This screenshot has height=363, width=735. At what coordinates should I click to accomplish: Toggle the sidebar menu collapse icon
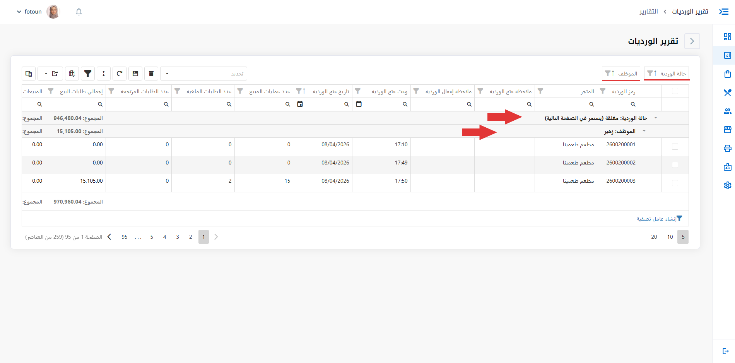click(x=724, y=12)
